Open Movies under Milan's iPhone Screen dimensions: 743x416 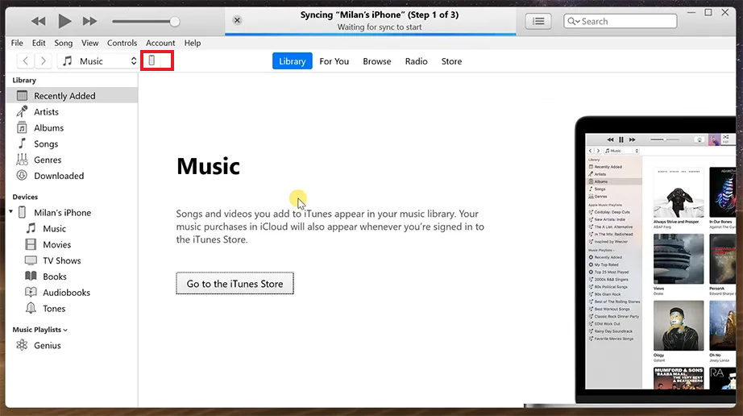57,245
